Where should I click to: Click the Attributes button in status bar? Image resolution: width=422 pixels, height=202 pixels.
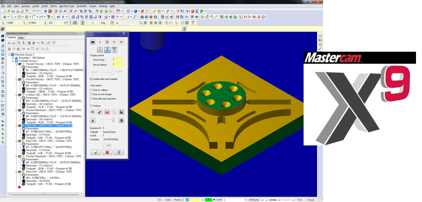coord(254,200)
